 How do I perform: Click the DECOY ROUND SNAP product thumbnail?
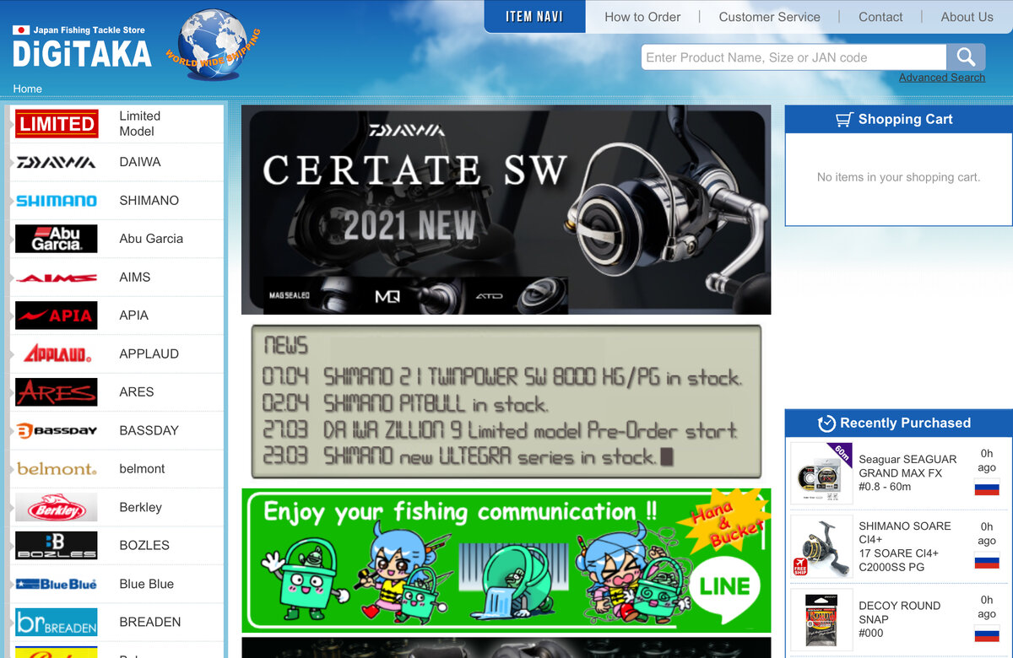[x=821, y=620]
